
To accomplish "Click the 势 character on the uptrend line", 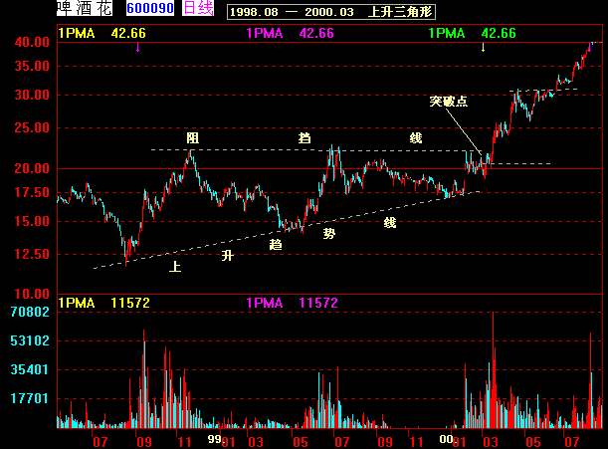I will point(328,233).
